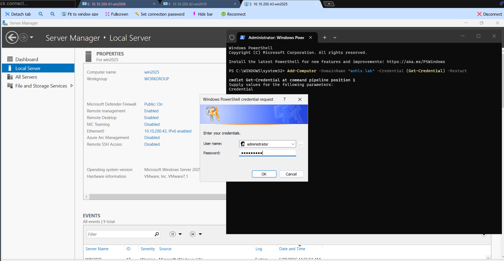Open Defender Firewall Public: On setting
Screen dimensions: 504x261
(153, 104)
